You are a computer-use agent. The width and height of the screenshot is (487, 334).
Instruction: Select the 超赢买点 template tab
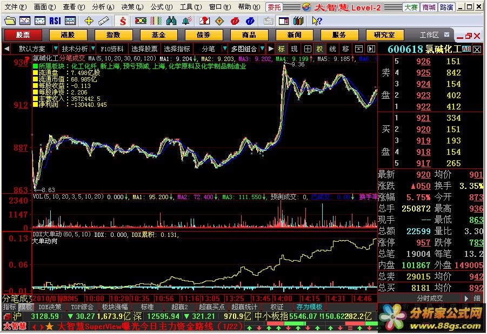(x=212, y=307)
